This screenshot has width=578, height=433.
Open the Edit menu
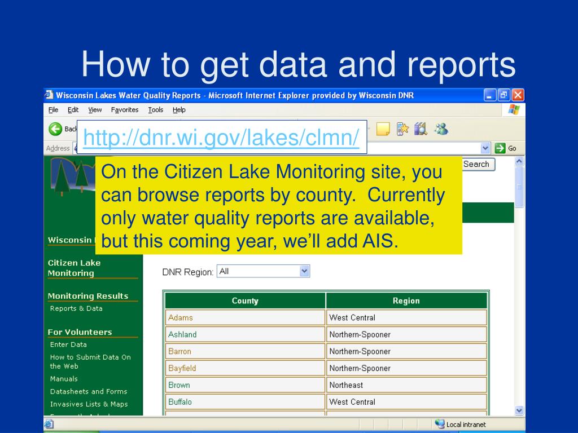tap(73, 110)
